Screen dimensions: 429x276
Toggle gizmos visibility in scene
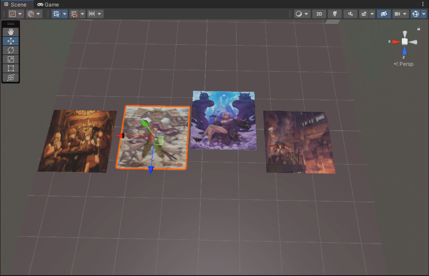click(415, 14)
